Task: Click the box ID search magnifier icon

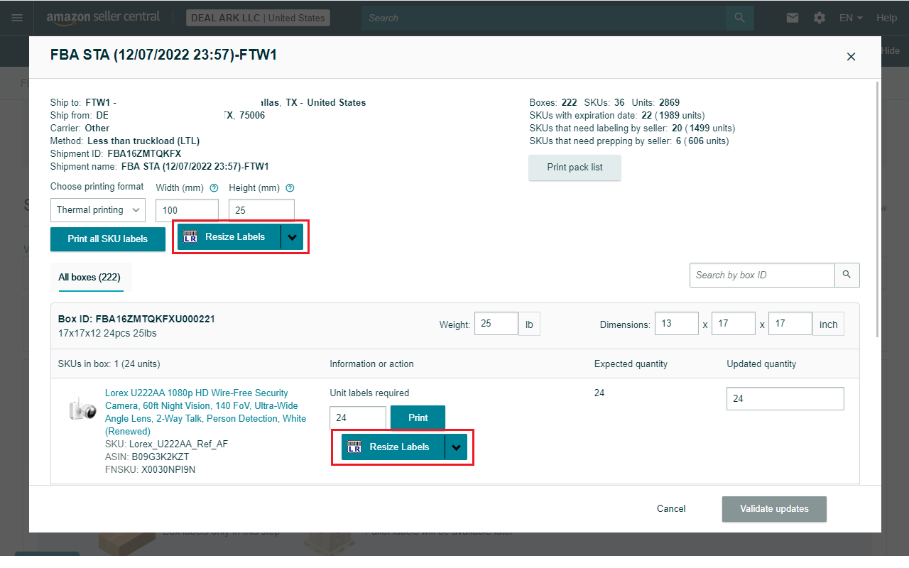Action: coord(847,275)
